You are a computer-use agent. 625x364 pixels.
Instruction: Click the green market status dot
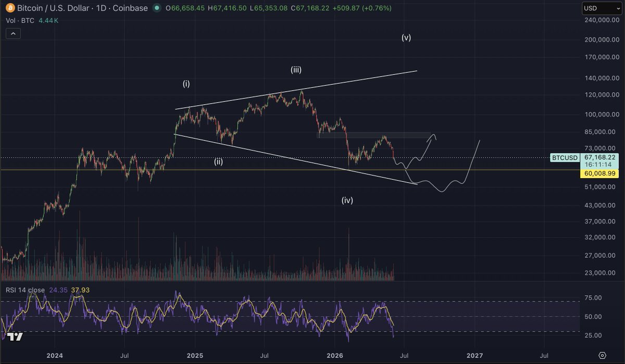(157, 8)
